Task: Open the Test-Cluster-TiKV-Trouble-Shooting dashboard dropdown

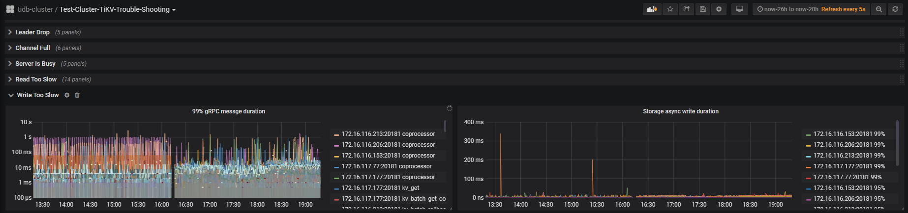Action: (118, 9)
